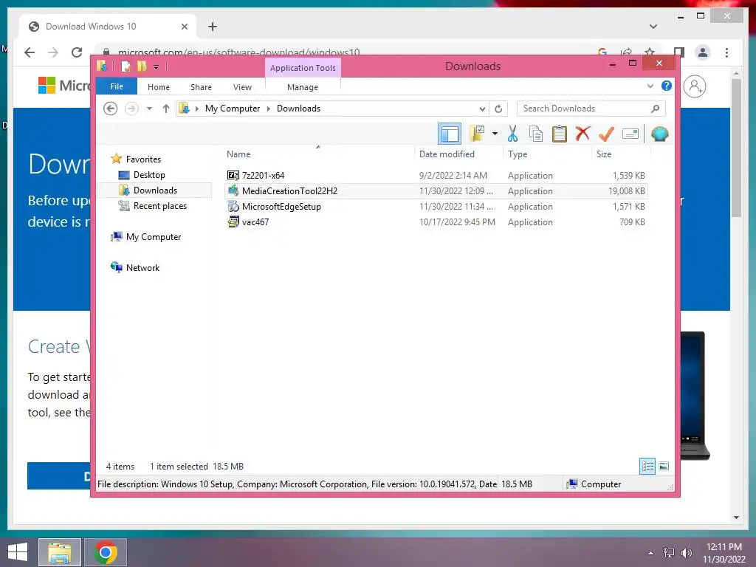The width and height of the screenshot is (756, 567).
Task: Go back in Explorer navigation
Action: coord(111,109)
